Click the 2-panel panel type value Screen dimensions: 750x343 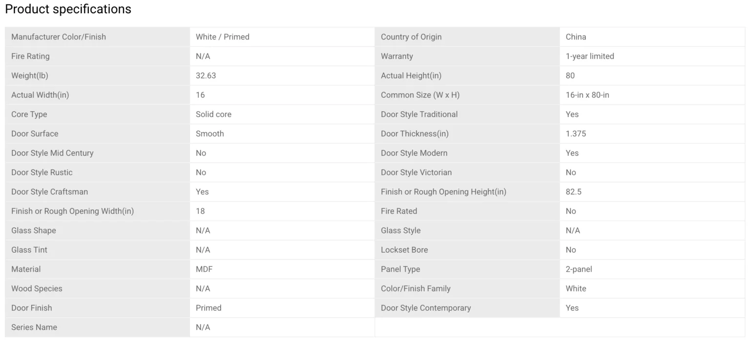pyautogui.click(x=579, y=269)
